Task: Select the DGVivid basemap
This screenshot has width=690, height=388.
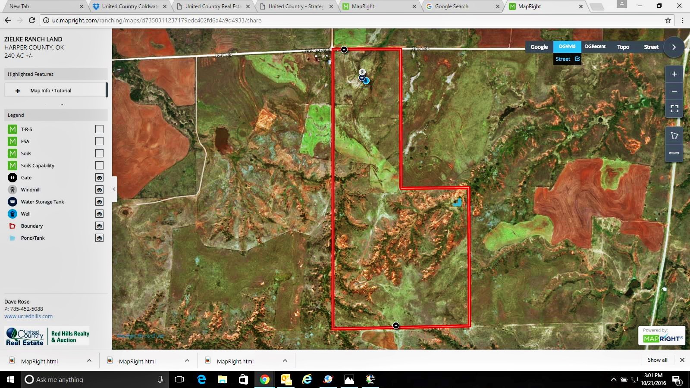Action: (567, 47)
